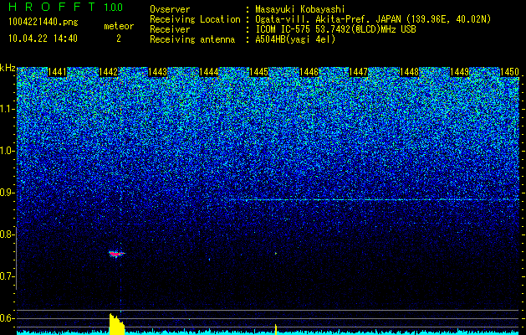
Task: Click the Receiving antenna label
Action: click(192, 39)
